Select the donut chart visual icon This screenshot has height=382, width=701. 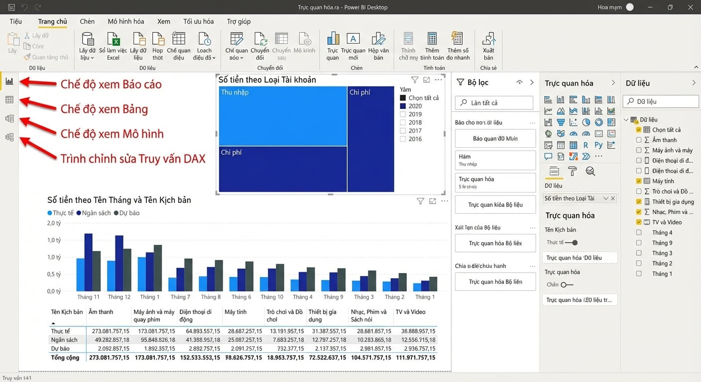point(598,122)
